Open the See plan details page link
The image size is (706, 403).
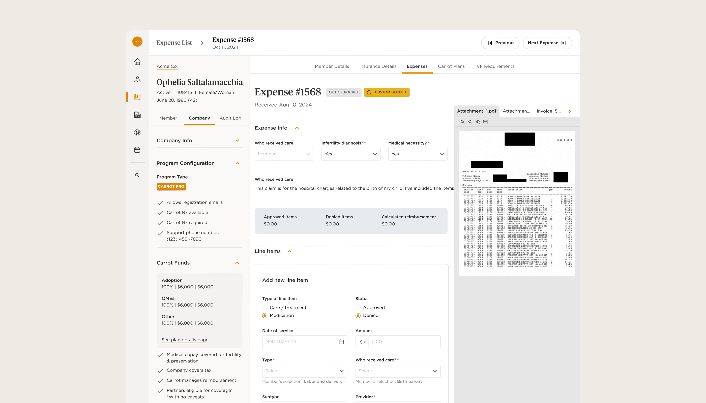click(x=185, y=340)
